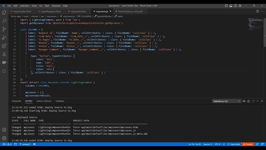Open the Manage gear in activity bar
This screenshot has width=266, height=150.
click(4, 138)
